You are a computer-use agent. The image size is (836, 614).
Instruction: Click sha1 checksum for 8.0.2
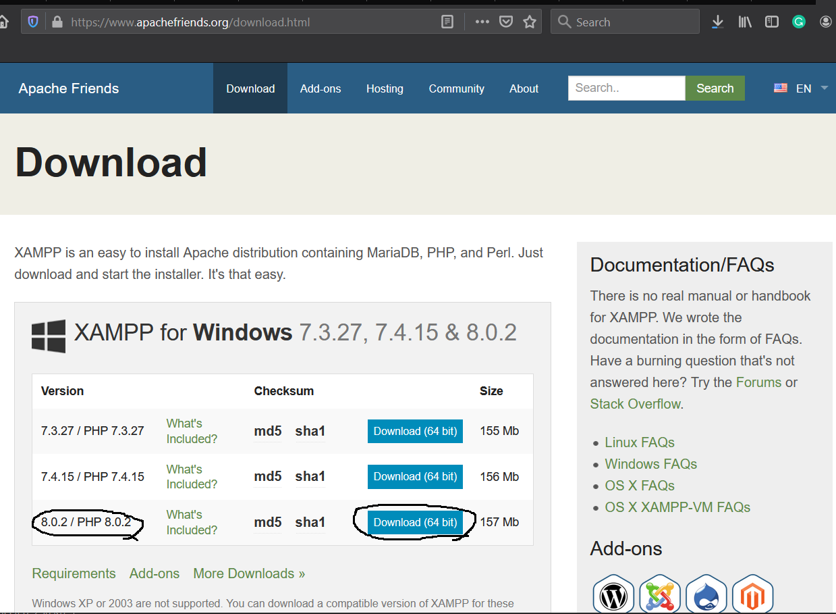pyautogui.click(x=310, y=522)
